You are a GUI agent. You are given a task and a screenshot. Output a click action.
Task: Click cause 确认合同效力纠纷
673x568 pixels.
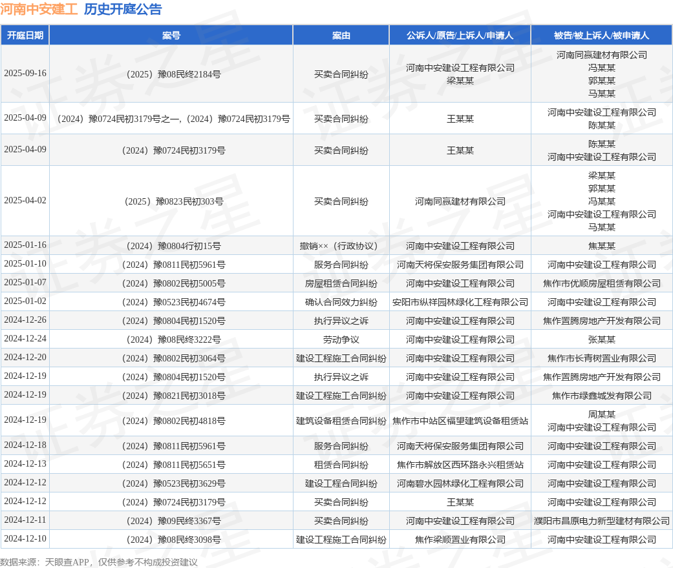click(x=341, y=302)
